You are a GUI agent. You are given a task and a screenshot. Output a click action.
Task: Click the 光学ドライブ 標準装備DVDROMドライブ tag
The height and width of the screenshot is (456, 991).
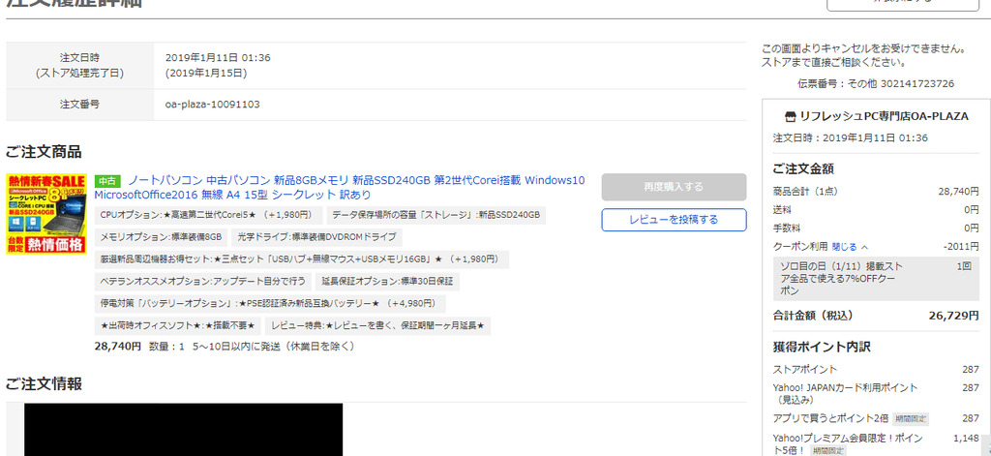click(x=317, y=238)
